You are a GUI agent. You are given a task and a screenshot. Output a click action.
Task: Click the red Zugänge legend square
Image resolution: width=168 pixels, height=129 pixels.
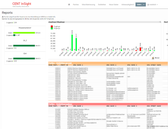click(x=52, y=26)
